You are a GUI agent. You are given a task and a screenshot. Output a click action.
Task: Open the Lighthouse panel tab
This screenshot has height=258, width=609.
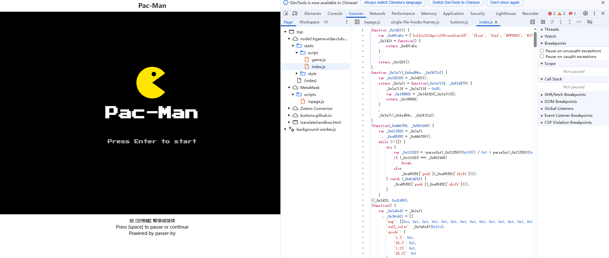(x=506, y=13)
